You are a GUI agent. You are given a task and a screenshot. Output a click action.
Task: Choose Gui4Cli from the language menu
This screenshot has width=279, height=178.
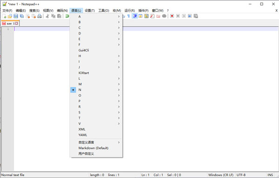[96, 51]
